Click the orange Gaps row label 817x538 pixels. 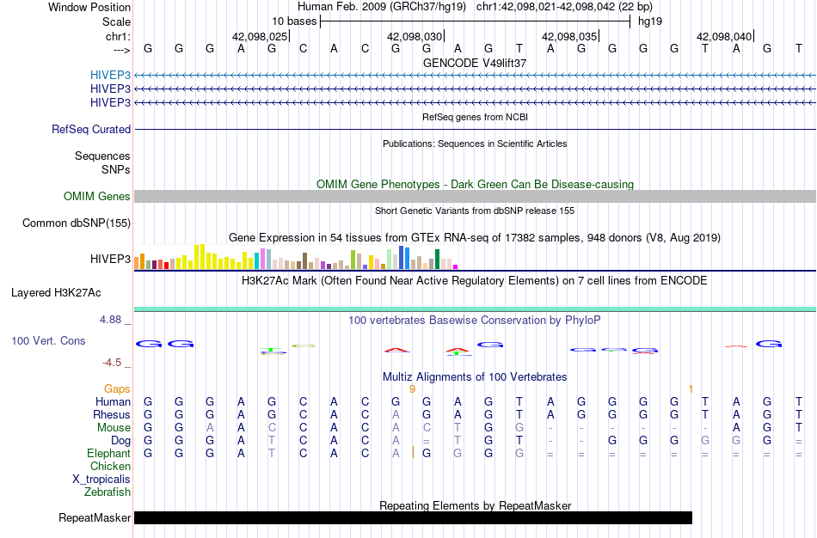tap(117, 389)
